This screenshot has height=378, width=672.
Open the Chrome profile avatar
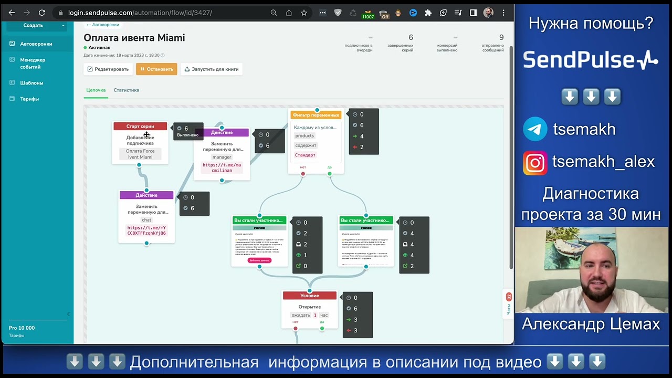click(x=488, y=13)
